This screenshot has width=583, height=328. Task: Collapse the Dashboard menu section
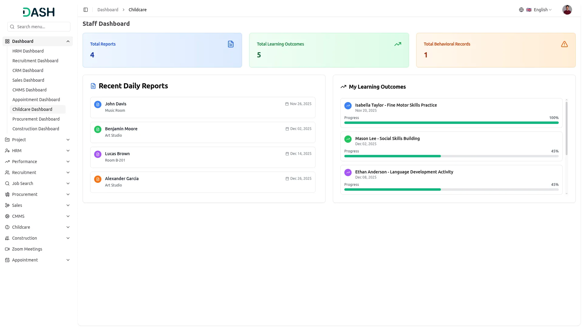click(x=68, y=41)
